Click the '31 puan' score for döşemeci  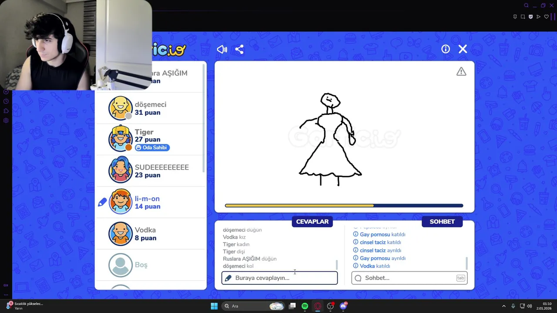[x=148, y=113]
